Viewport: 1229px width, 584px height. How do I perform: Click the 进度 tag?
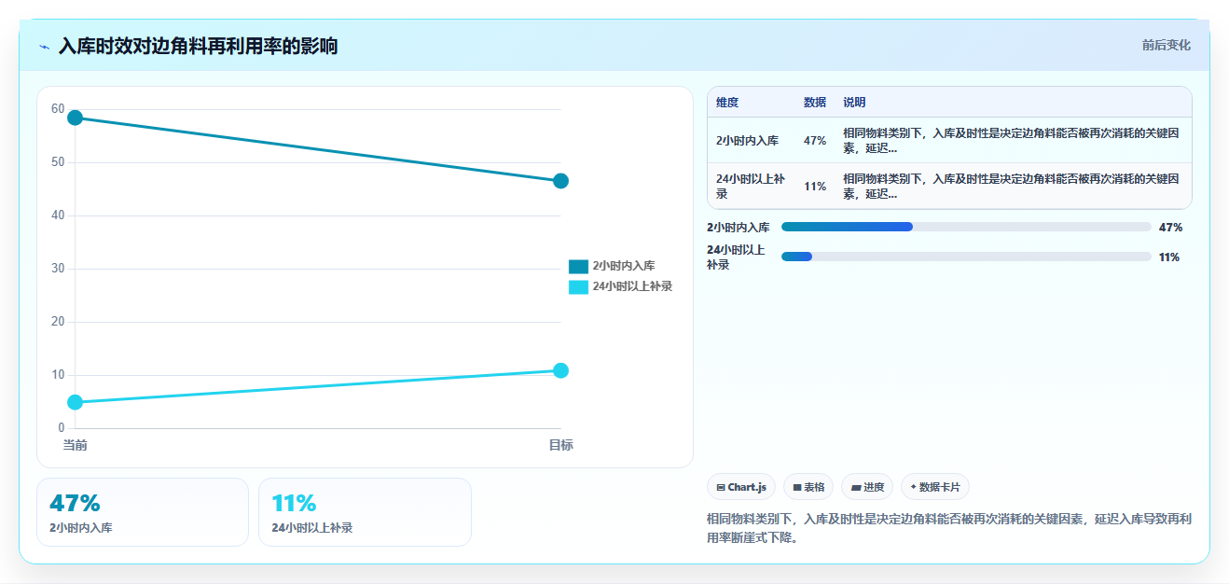[867, 487]
